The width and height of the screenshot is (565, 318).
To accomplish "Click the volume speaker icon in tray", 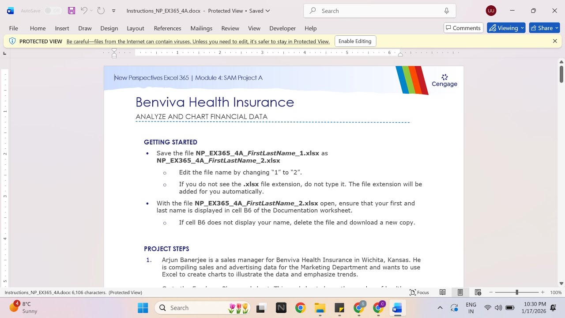I will pos(498,308).
